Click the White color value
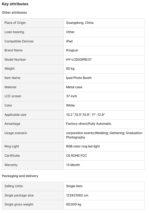 (x=70, y=105)
